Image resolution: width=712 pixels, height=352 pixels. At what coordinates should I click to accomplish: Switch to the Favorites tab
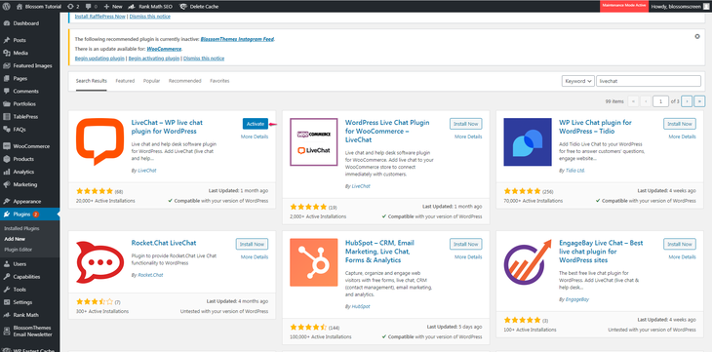point(219,81)
